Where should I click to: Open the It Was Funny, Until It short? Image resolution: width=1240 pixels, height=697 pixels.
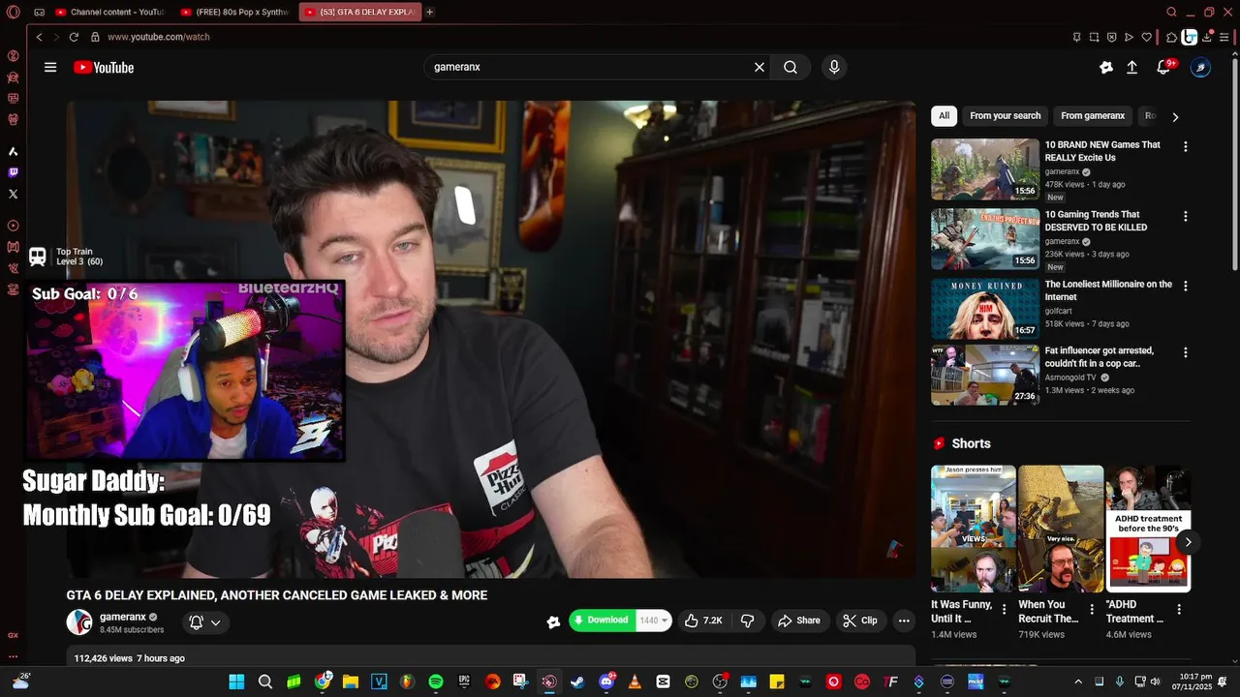click(974, 529)
